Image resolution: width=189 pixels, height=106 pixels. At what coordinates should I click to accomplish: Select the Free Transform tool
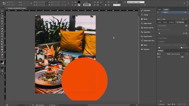click(x=2, y=42)
